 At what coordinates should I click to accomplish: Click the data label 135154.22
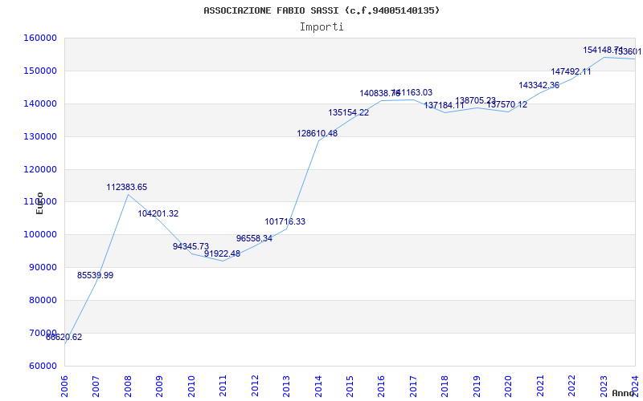pyautogui.click(x=349, y=112)
